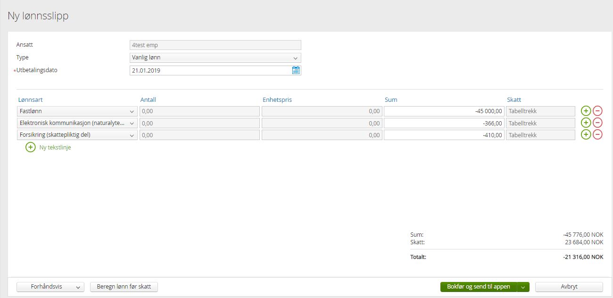Click Tabelltrekk field in Elektronisk kommunikasjon row

coord(540,123)
